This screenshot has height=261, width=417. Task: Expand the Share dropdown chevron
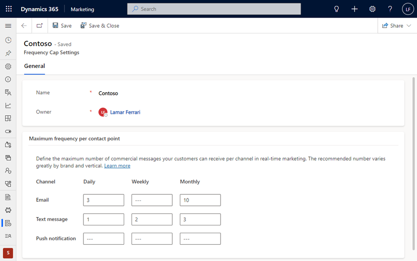tap(409, 26)
